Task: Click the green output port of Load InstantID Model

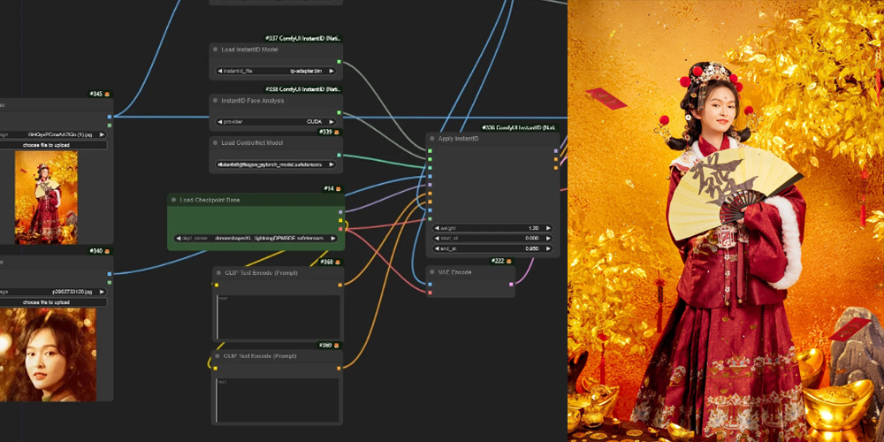Action: coord(339,62)
